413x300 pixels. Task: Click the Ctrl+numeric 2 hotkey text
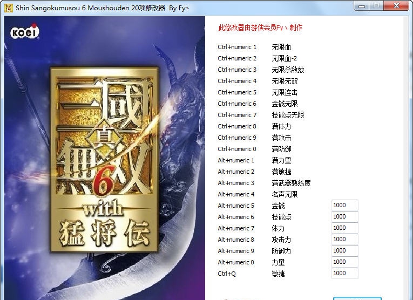(237, 58)
